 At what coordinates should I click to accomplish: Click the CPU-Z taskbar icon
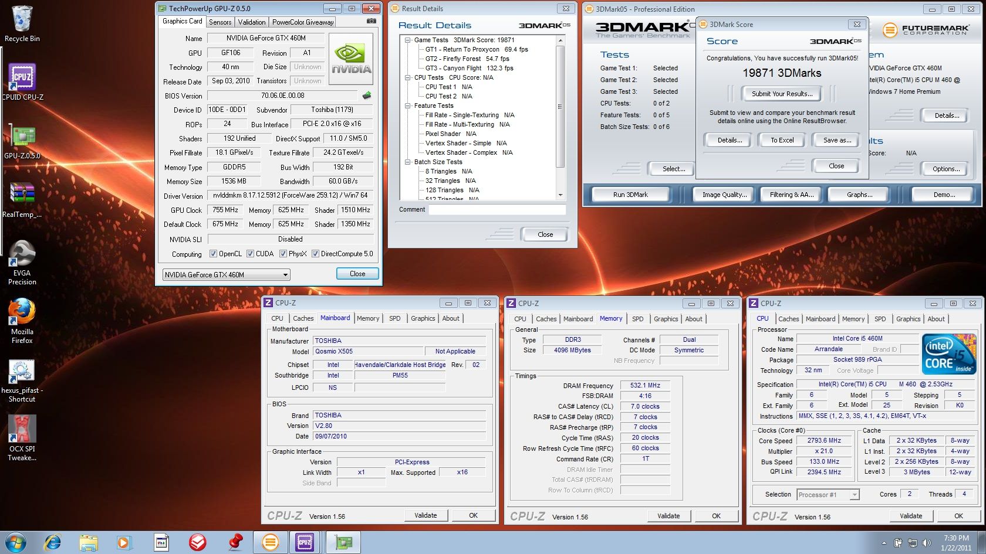click(305, 542)
